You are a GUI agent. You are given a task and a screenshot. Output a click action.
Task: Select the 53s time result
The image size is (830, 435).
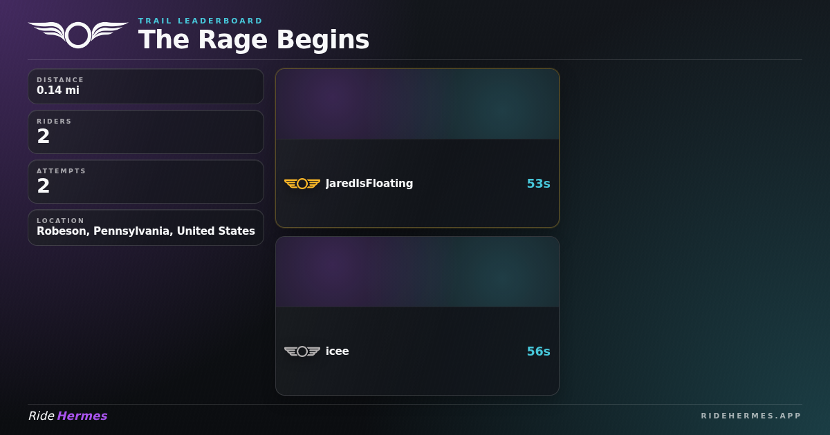pyautogui.click(x=538, y=184)
